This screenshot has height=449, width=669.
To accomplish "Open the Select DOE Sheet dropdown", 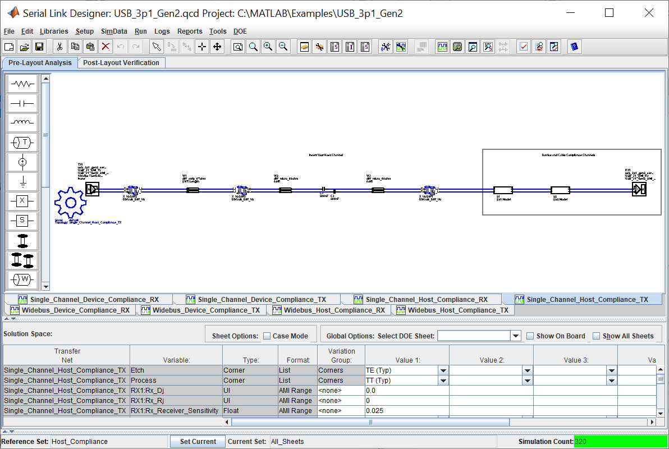I will coord(516,336).
